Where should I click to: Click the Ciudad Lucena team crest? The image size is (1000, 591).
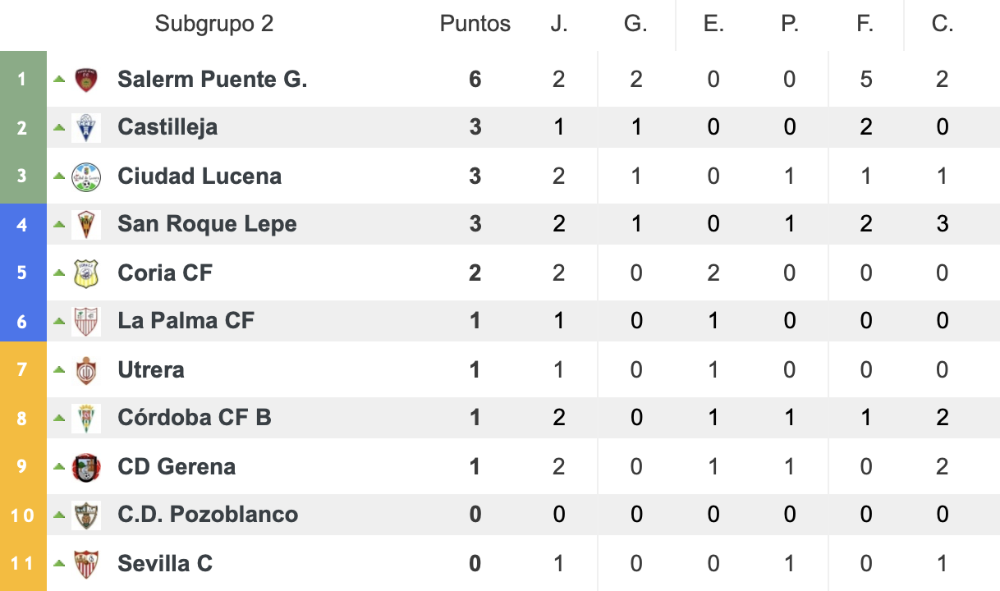pos(85,176)
